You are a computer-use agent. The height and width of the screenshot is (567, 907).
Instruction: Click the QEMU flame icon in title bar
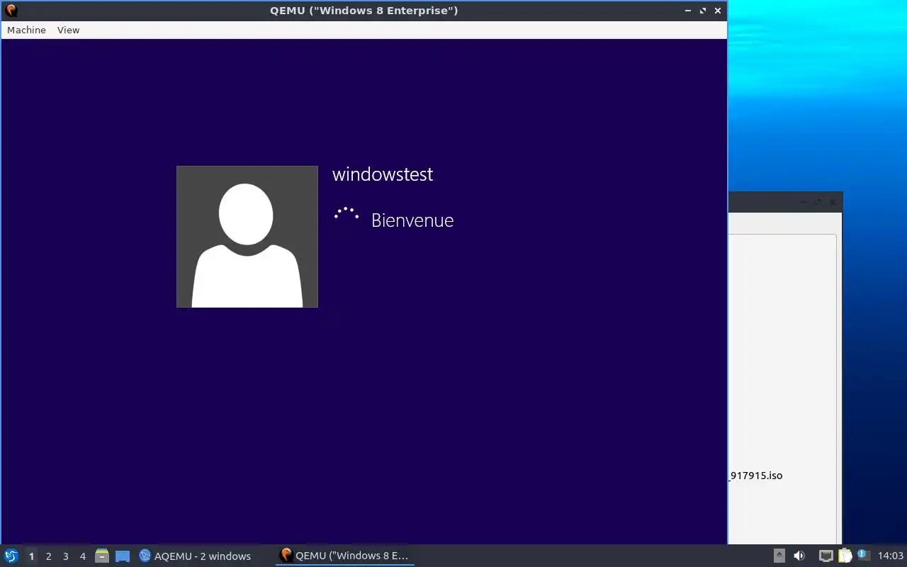(x=11, y=11)
